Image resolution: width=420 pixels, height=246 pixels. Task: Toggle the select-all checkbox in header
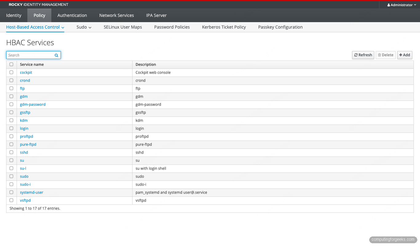[x=11, y=64]
